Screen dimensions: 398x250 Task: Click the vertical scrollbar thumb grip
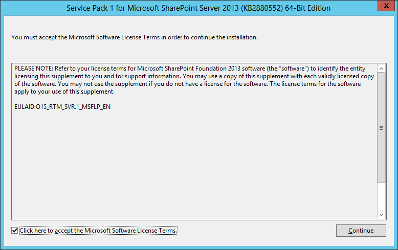(x=381, y=128)
